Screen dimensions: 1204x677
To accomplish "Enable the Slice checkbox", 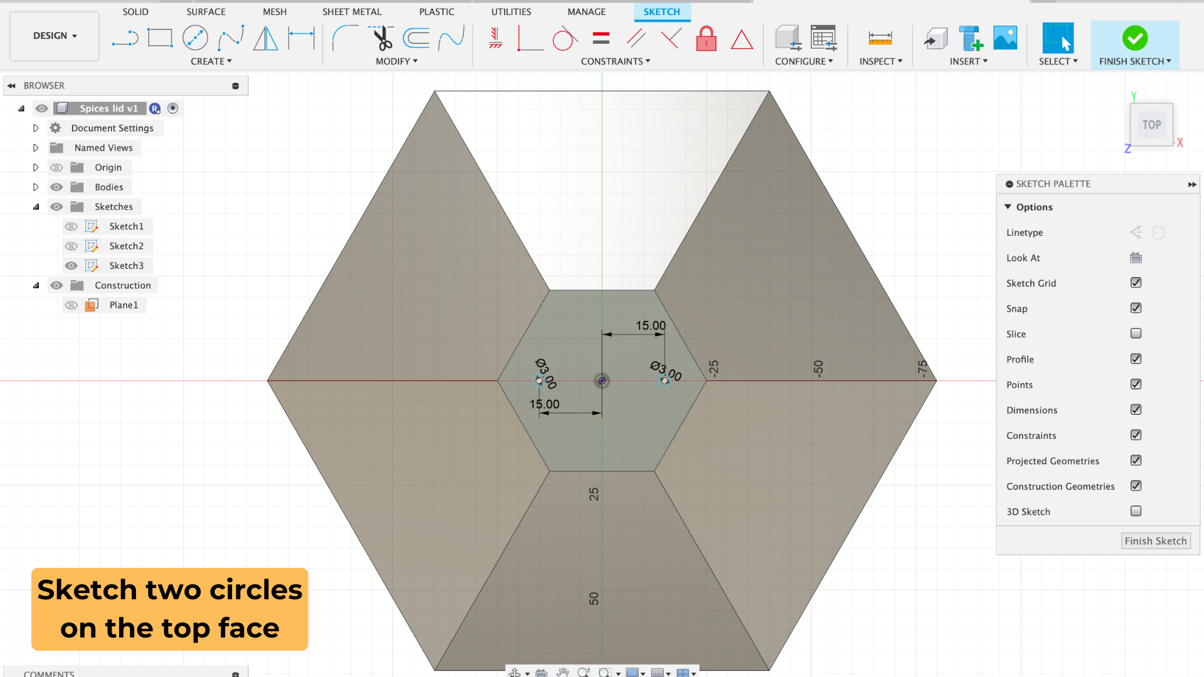I will pyautogui.click(x=1136, y=333).
